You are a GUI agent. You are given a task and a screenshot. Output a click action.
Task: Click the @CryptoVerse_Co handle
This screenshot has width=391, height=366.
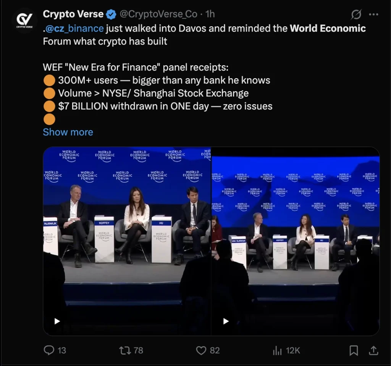tap(158, 14)
